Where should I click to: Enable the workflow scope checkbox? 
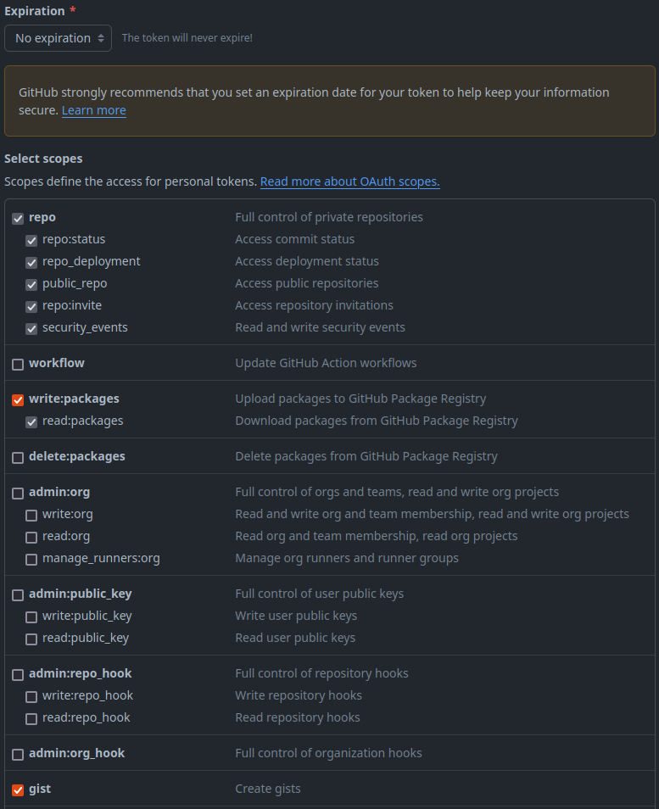(x=18, y=365)
